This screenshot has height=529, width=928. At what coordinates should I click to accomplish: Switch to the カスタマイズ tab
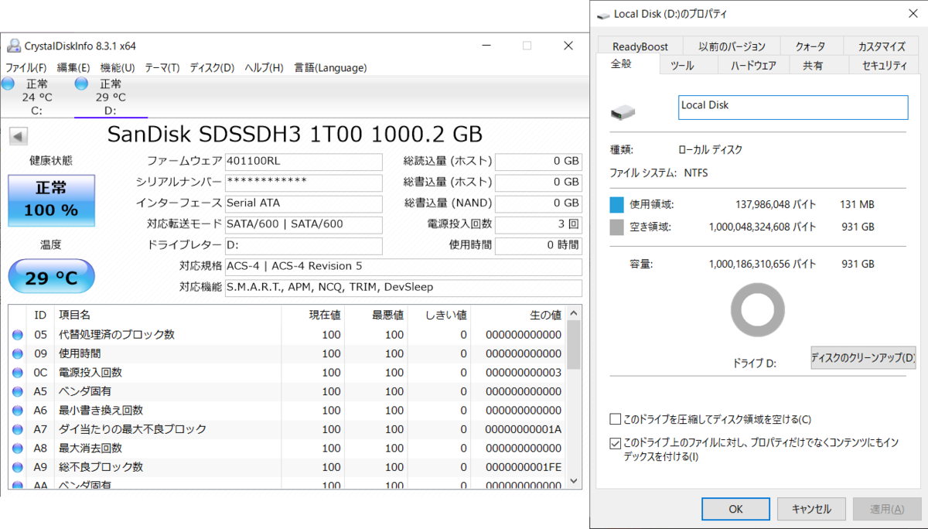[882, 46]
